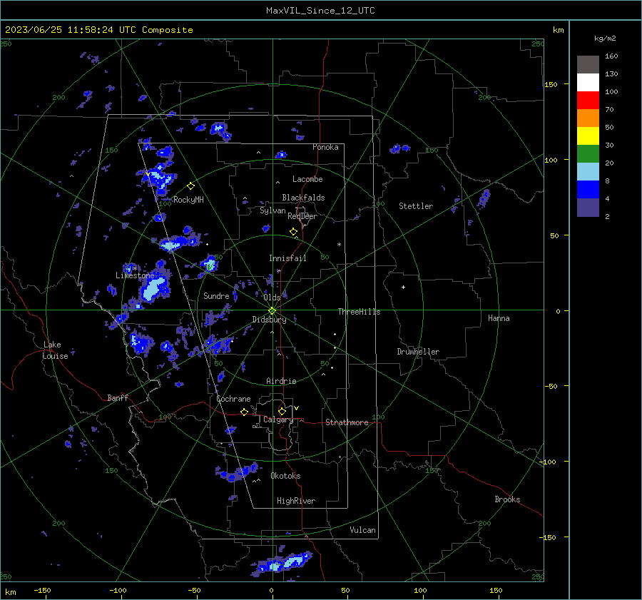Select the white 100-130 legend swatch

(x=588, y=83)
